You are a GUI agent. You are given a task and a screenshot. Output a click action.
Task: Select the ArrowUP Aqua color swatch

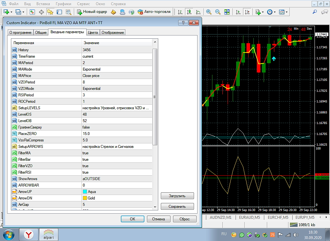[85, 191]
